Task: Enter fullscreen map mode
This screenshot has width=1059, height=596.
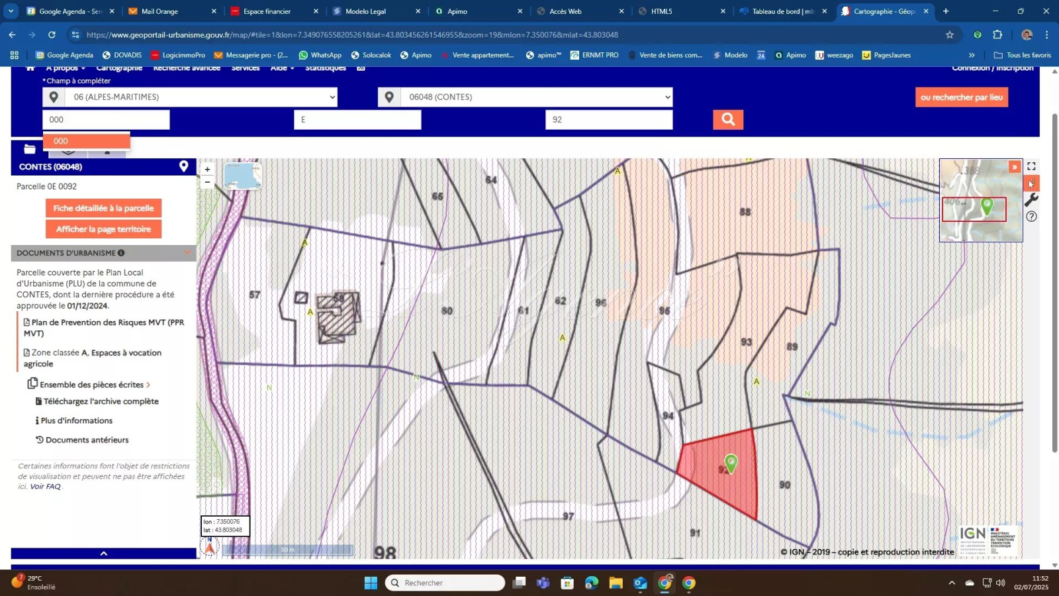Action: click(x=1031, y=166)
